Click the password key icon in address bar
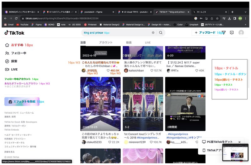The height and width of the screenshot is (165, 251). point(201,19)
